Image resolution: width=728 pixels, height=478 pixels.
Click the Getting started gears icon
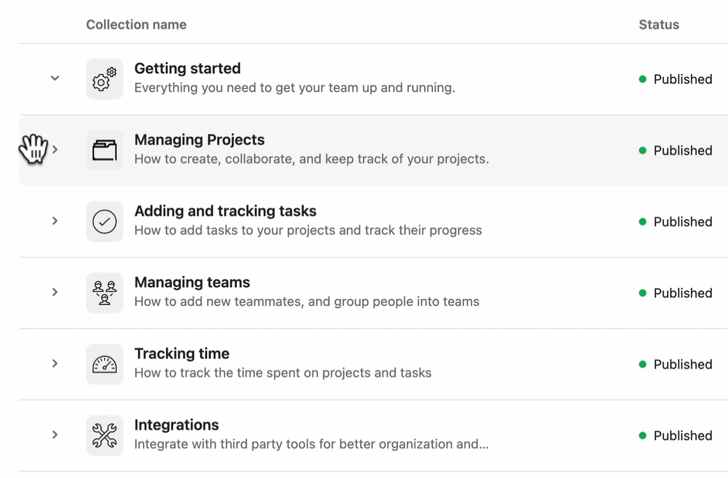coord(104,79)
